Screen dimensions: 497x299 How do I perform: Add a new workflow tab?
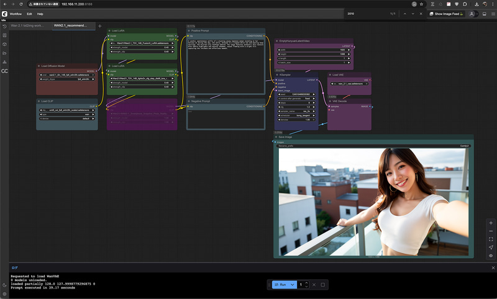click(100, 26)
